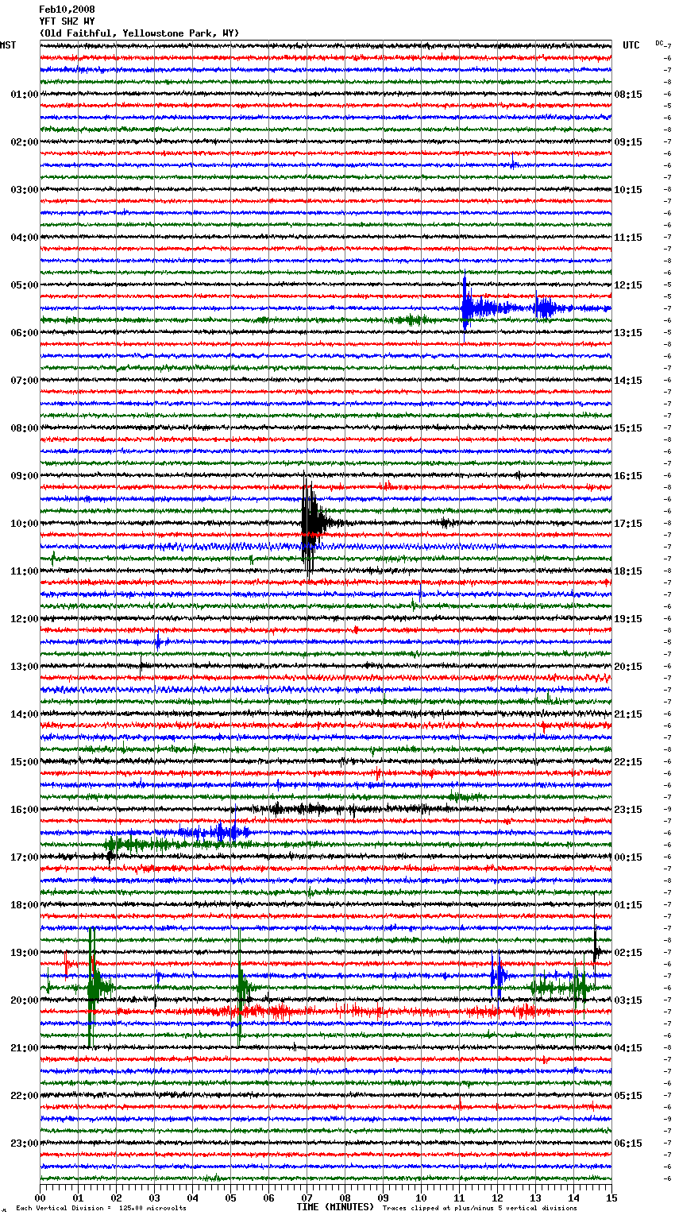Image resolution: width=675 pixels, height=1219 pixels.
Task: Click minute '03' on the time axis
Action: coord(155,1198)
